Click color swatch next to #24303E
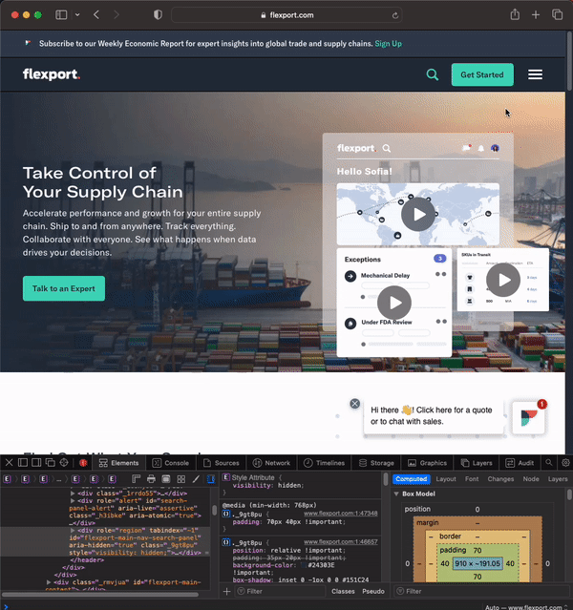The height and width of the screenshot is (610, 573). 304,565
